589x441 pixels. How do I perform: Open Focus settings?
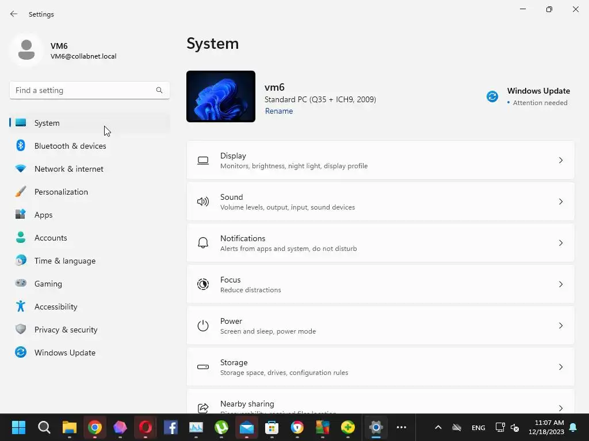(x=381, y=284)
